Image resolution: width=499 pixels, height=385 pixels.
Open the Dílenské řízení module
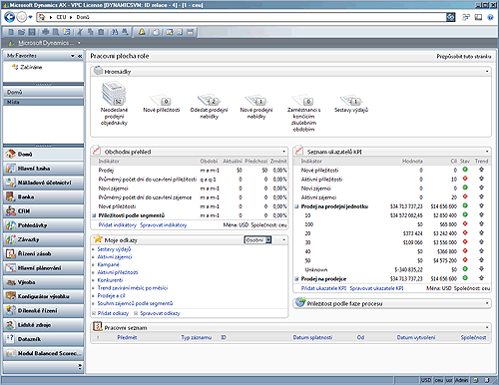pyautogui.click(x=43, y=310)
